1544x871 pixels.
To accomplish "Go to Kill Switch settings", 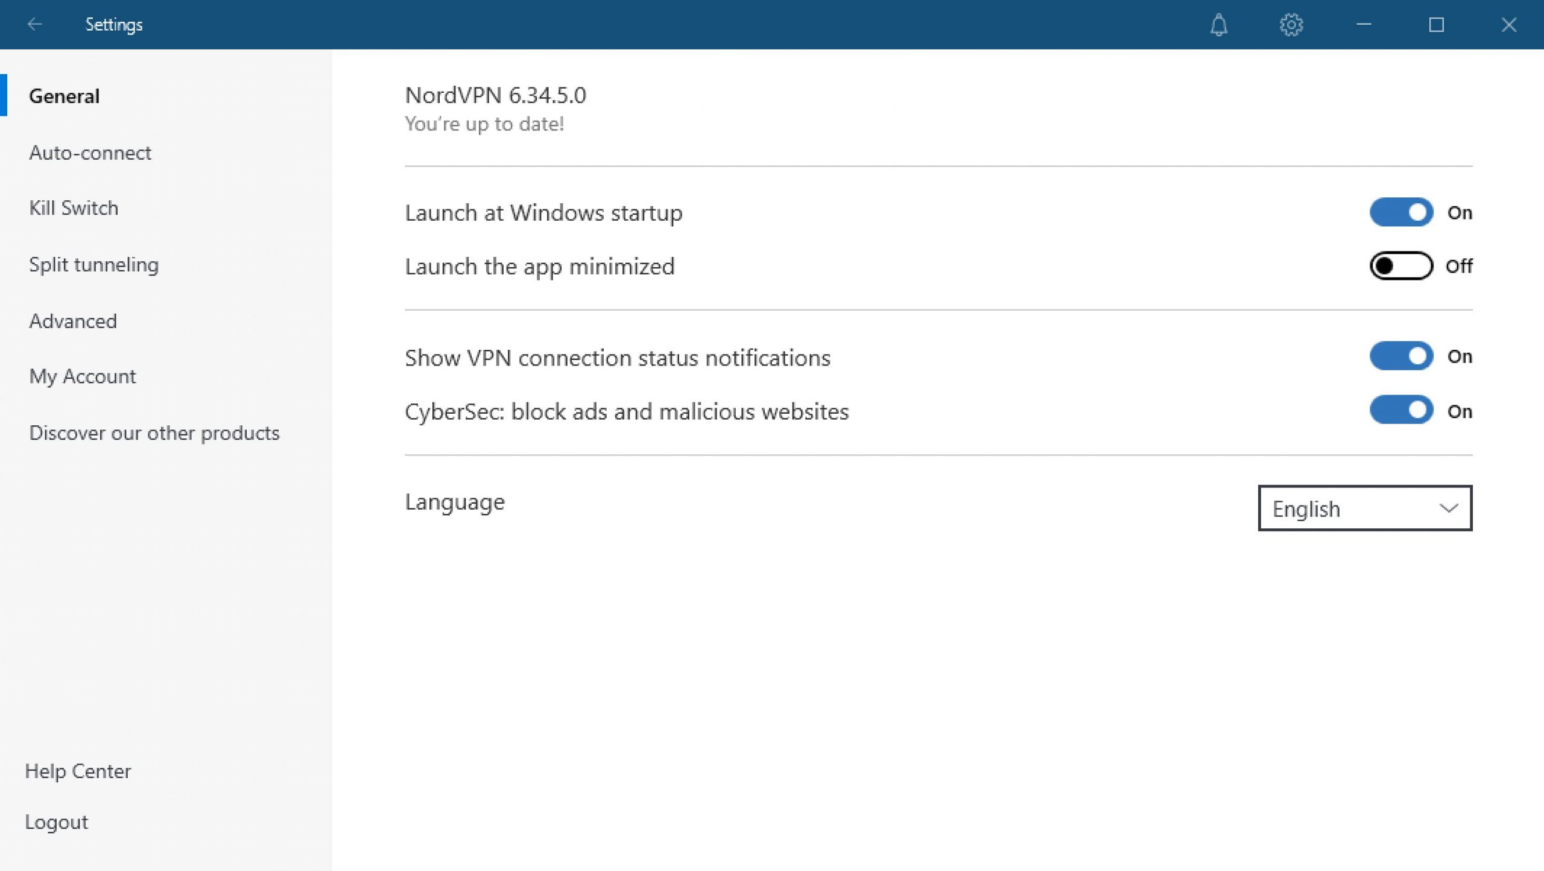I will point(74,208).
